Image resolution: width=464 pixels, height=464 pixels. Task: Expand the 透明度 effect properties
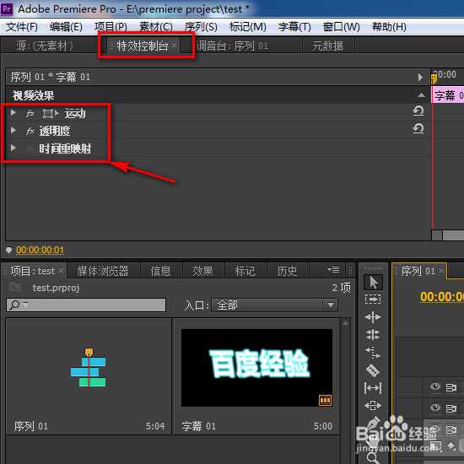coord(13,130)
